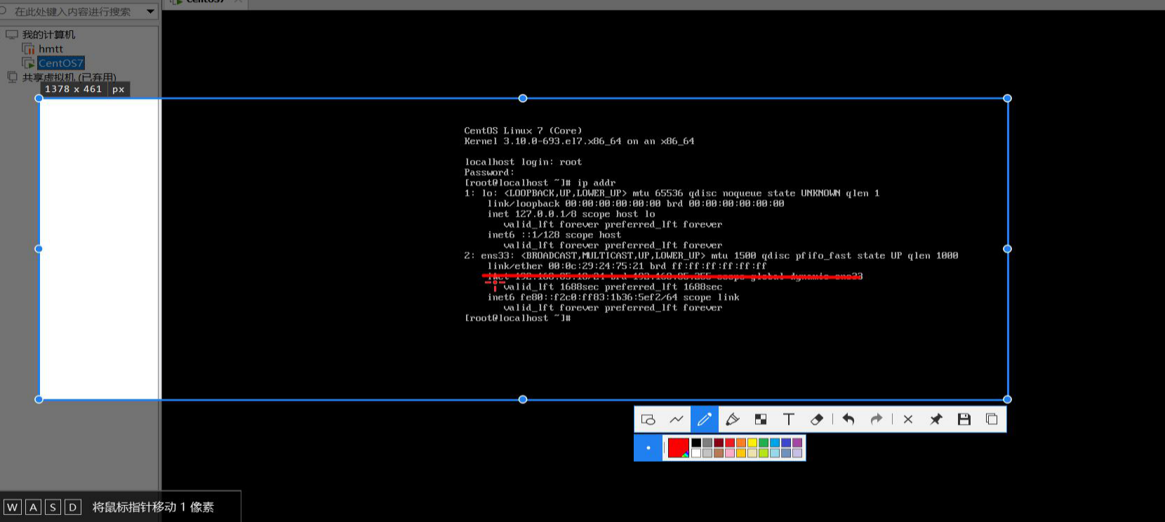Select the eraser tool
Viewport: 1165px width, 522px height.
pyautogui.click(x=817, y=419)
